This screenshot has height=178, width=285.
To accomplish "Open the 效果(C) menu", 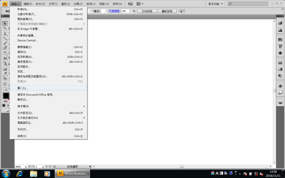I will click(x=77, y=4).
